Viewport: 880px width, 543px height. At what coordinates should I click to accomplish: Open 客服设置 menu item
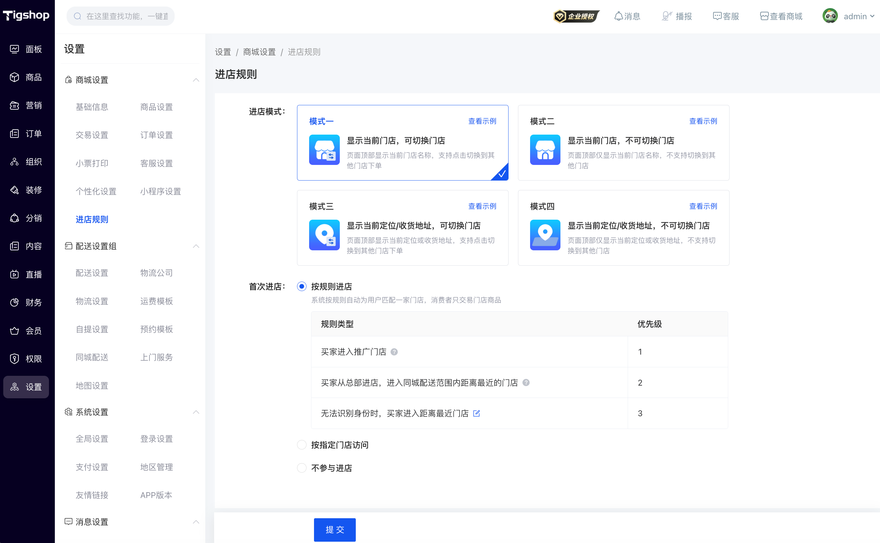(156, 163)
